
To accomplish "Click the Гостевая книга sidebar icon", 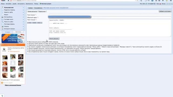I will click(x=2, y=19).
